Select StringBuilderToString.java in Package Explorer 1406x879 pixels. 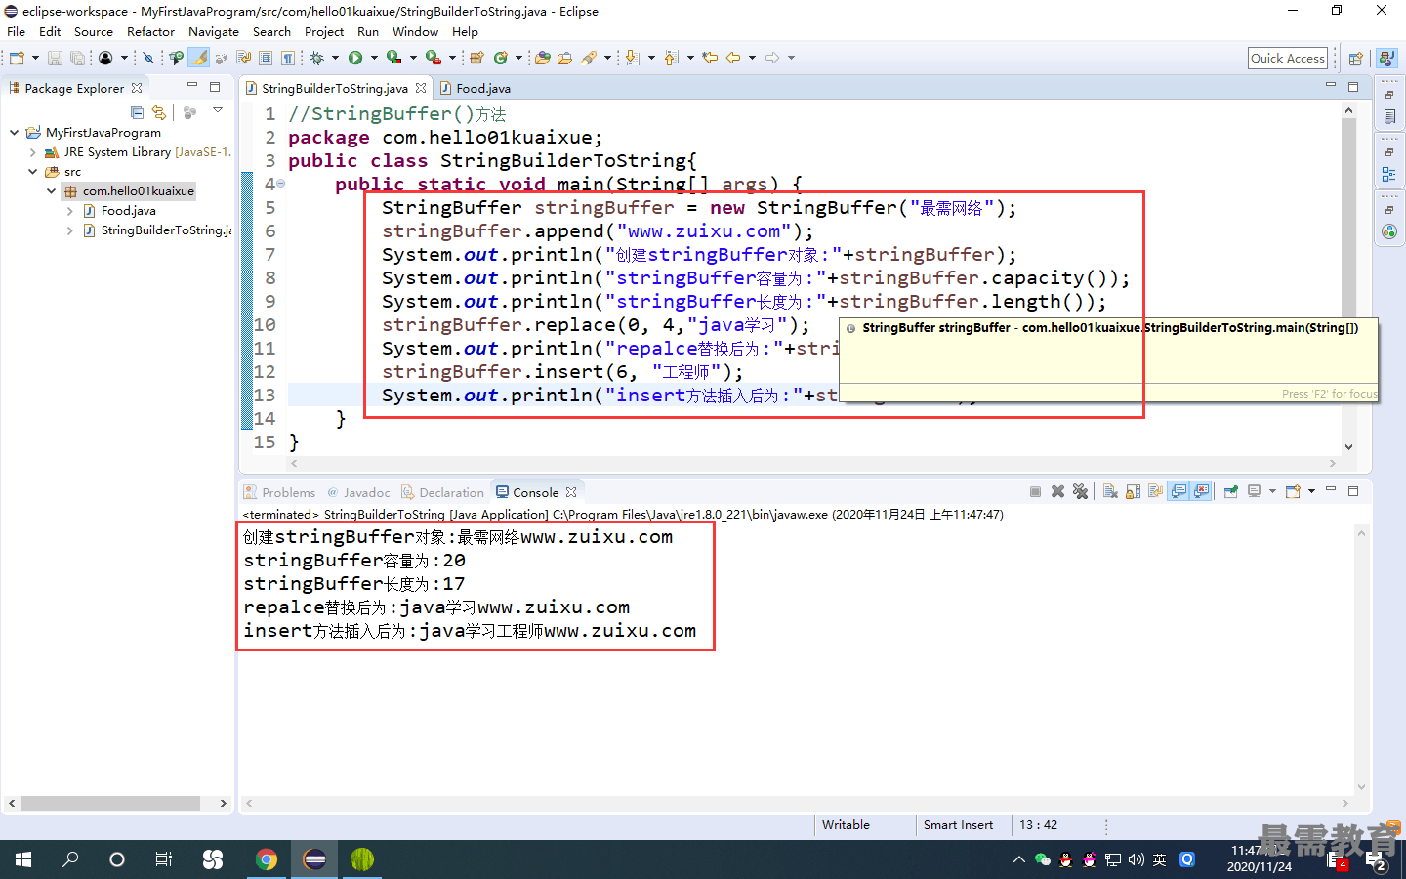(157, 230)
